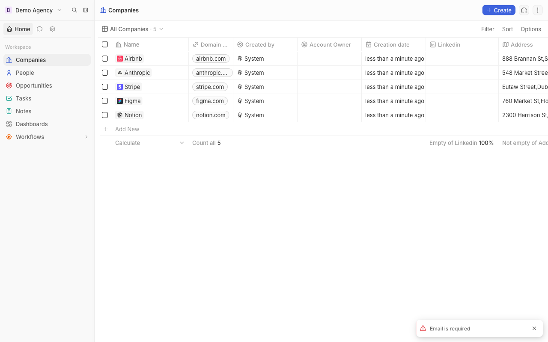Check the Stripe row checkbox
548x342 pixels.
click(105, 87)
